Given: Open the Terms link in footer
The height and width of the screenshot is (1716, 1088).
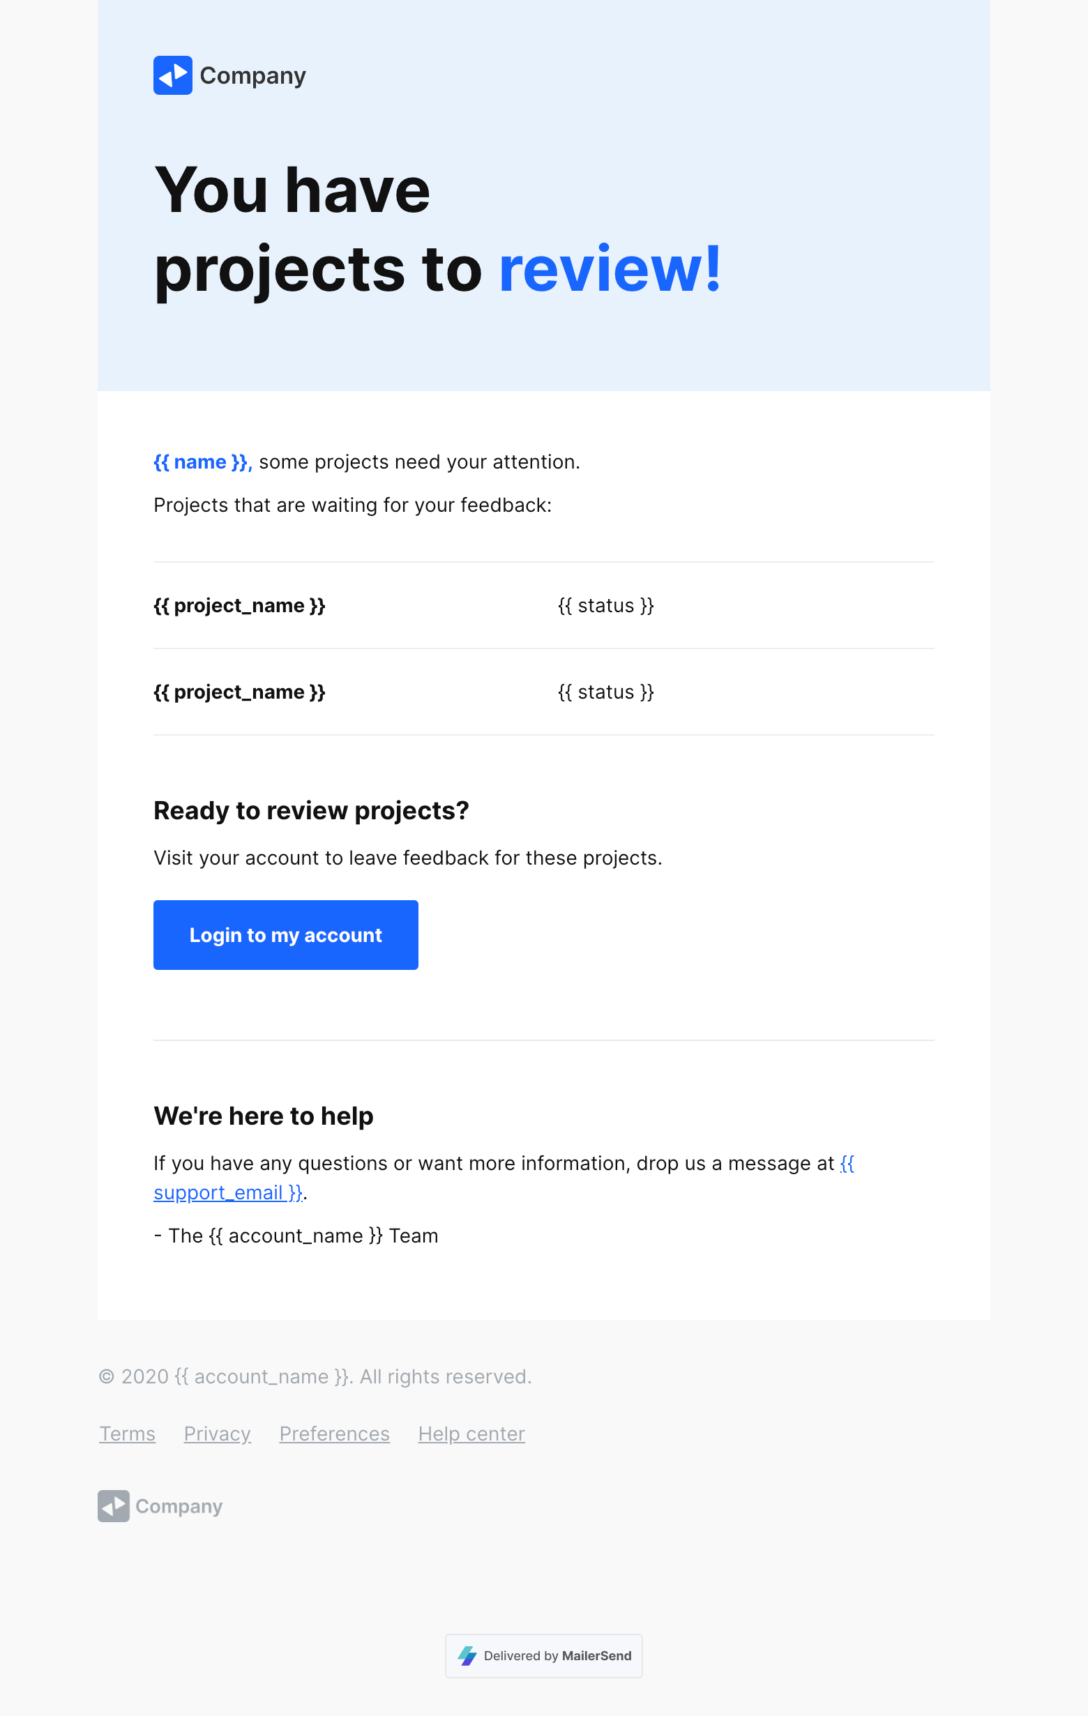Looking at the screenshot, I should click(x=128, y=1434).
